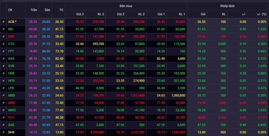
Task: Click the pin icon beside MBB
Action: (3, 95)
